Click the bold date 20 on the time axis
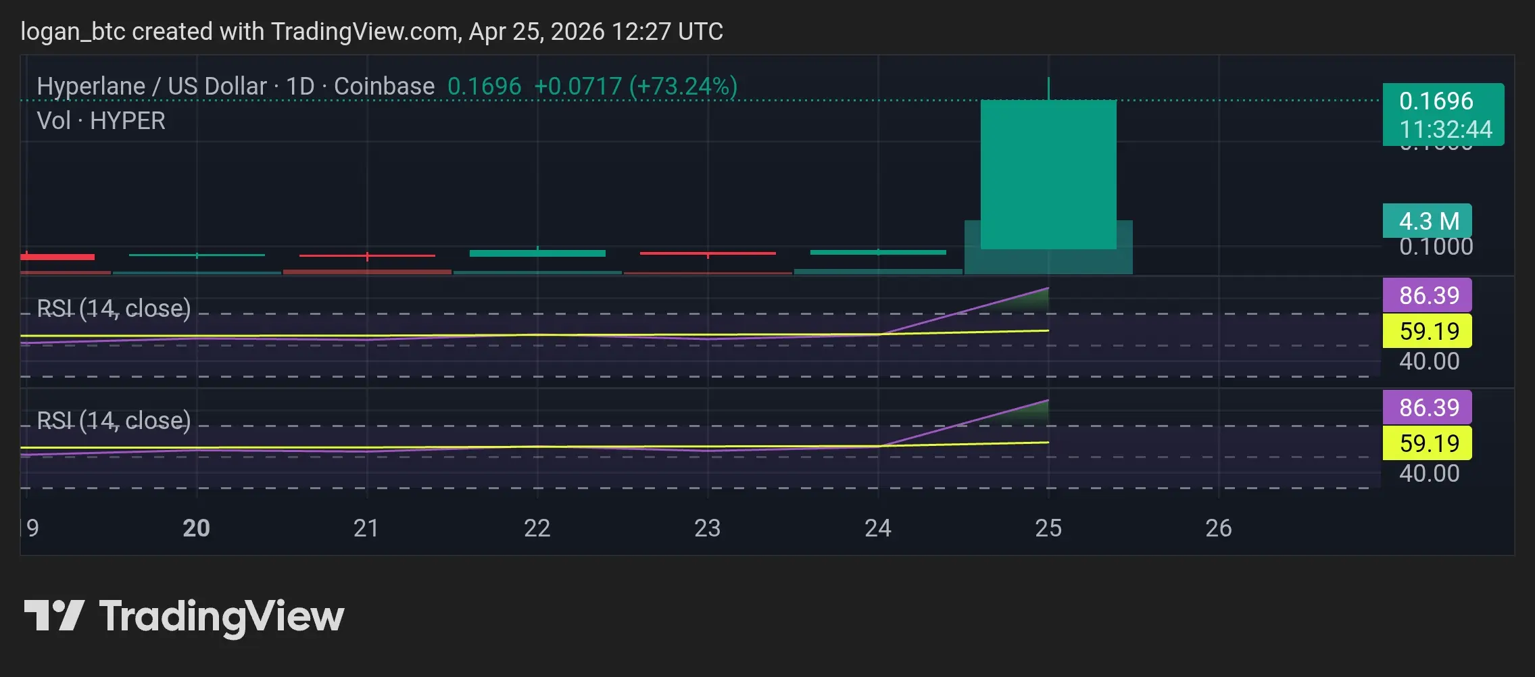The height and width of the screenshot is (677, 1535). point(196,528)
